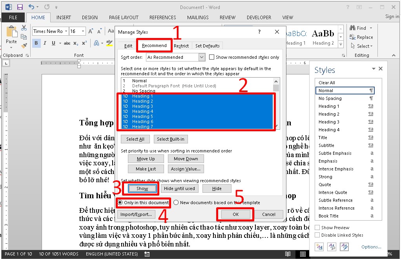Open the New Style icon in Styles pane
Viewport: 401px width, 259px height.
pos(319,246)
